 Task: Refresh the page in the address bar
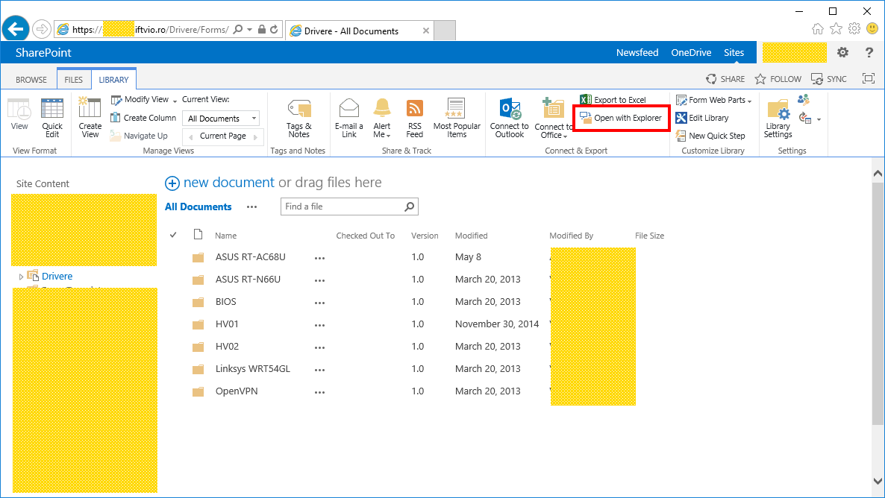tap(275, 29)
